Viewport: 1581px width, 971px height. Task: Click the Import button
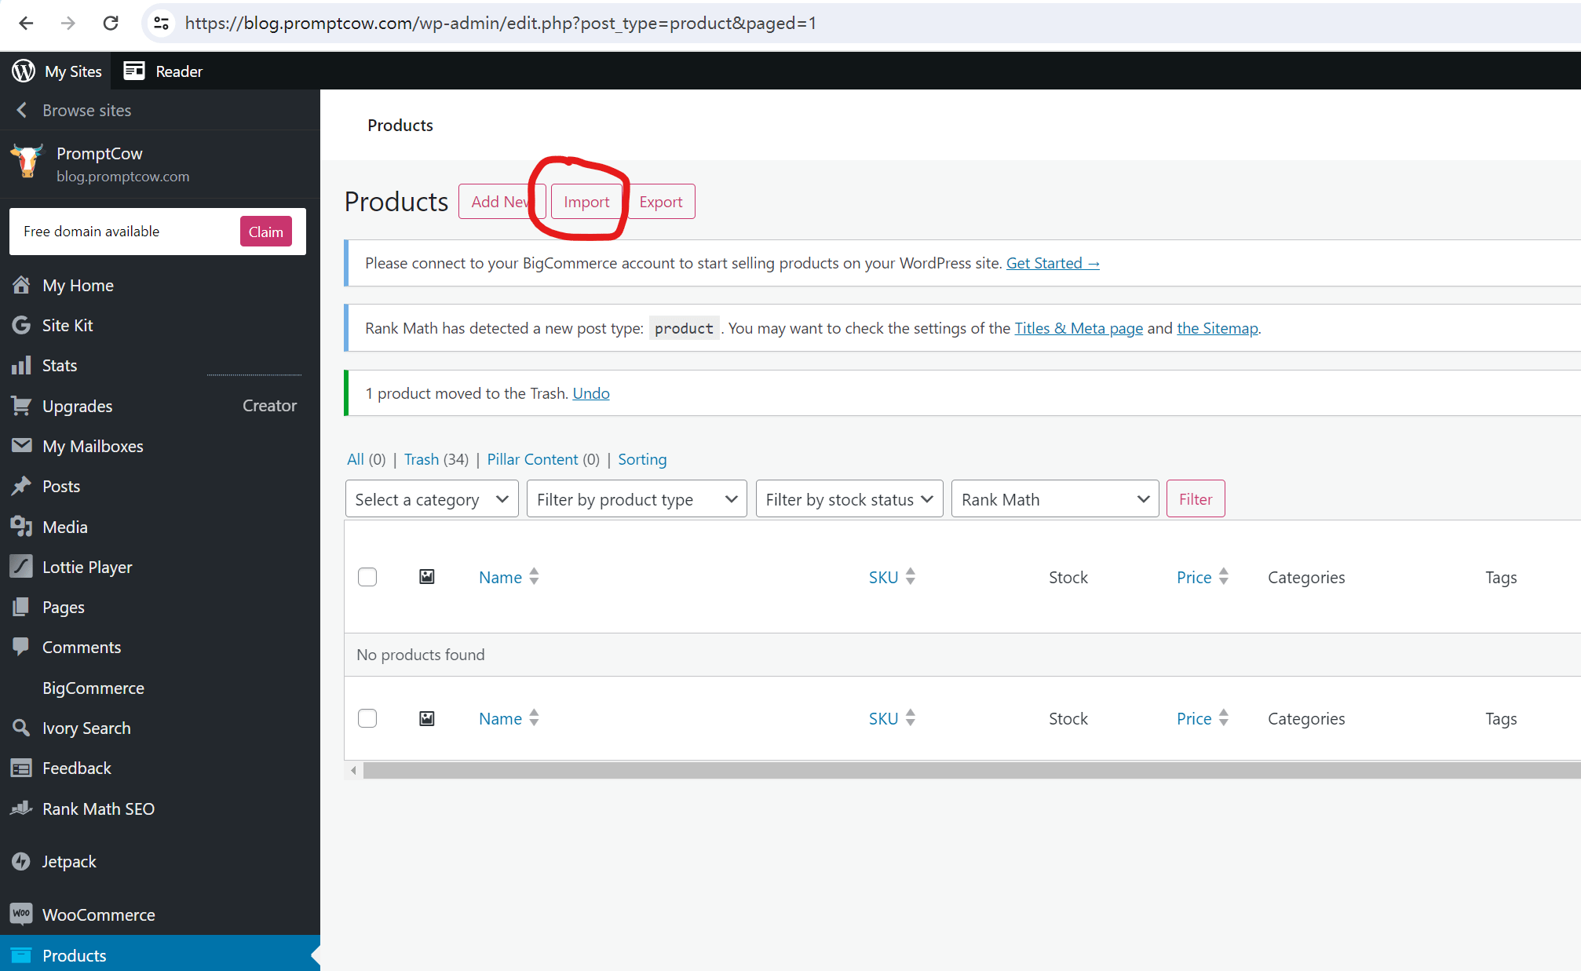tap(586, 201)
